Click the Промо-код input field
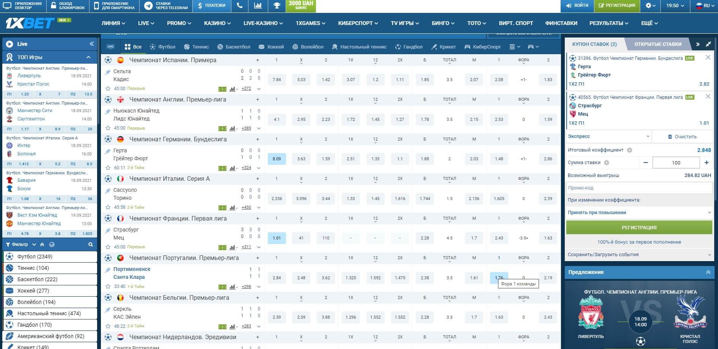 coord(639,188)
